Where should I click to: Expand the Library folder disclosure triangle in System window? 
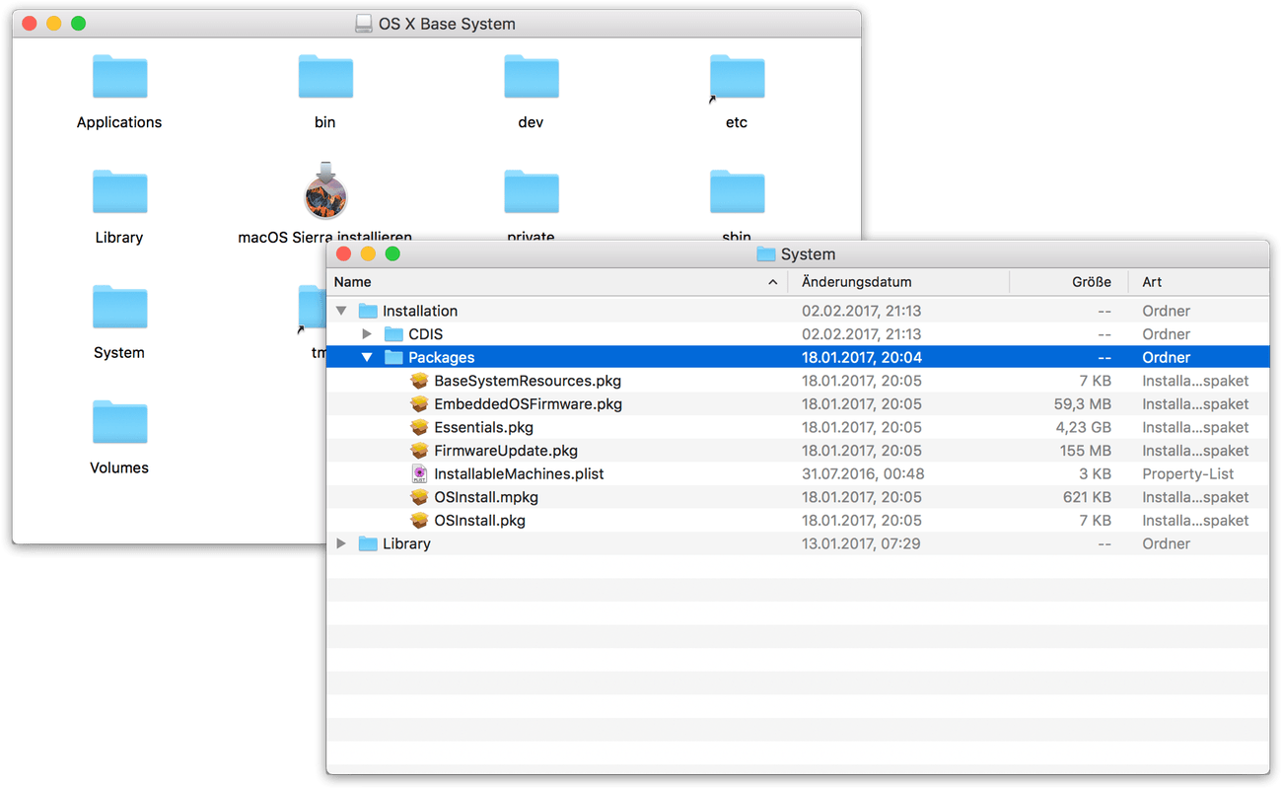[341, 543]
